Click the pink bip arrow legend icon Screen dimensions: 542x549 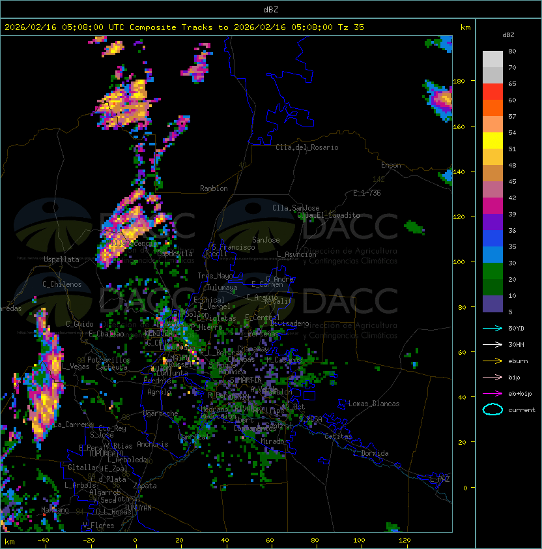click(492, 377)
